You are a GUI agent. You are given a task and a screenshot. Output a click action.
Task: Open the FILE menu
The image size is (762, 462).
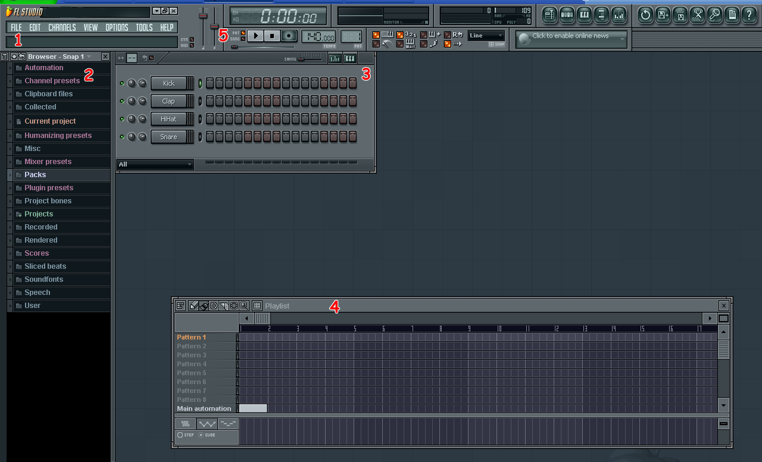tap(16, 27)
